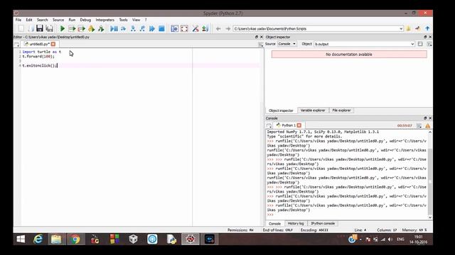Click the console warning triangle icon
Screen dimensions: 455x255
click(x=428, y=125)
